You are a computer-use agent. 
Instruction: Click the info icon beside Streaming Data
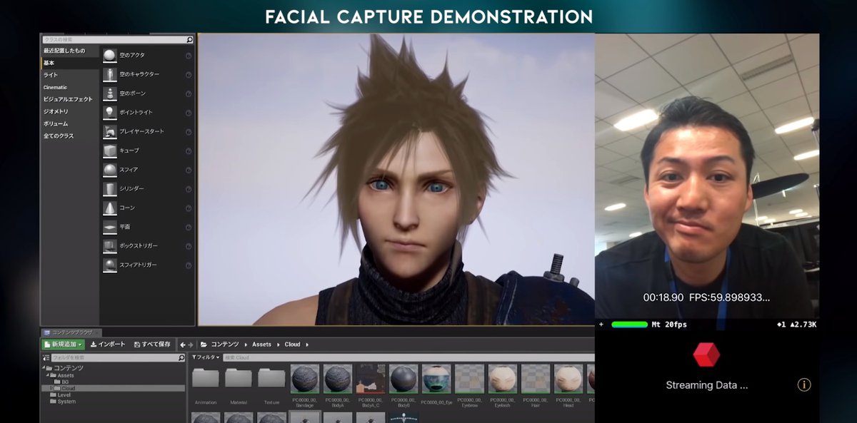pyautogui.click(x=804, y=385)
